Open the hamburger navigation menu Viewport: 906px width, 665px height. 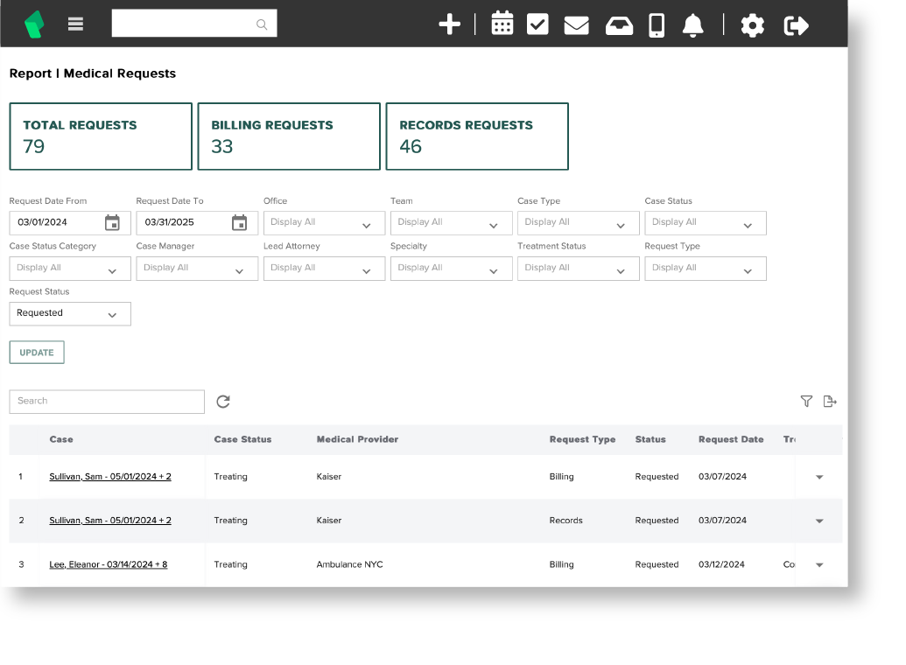tap(75, 24)
